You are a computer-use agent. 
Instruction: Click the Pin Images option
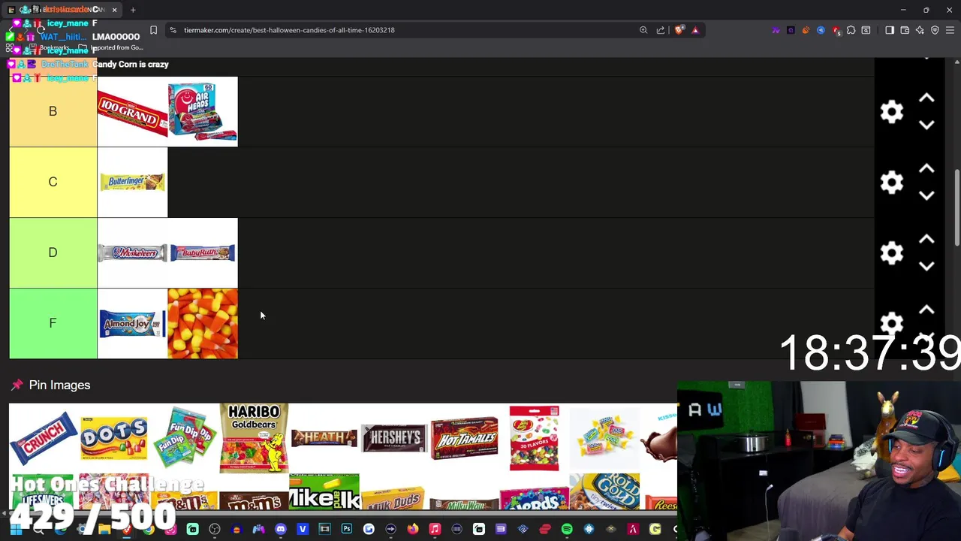(50, 385)
